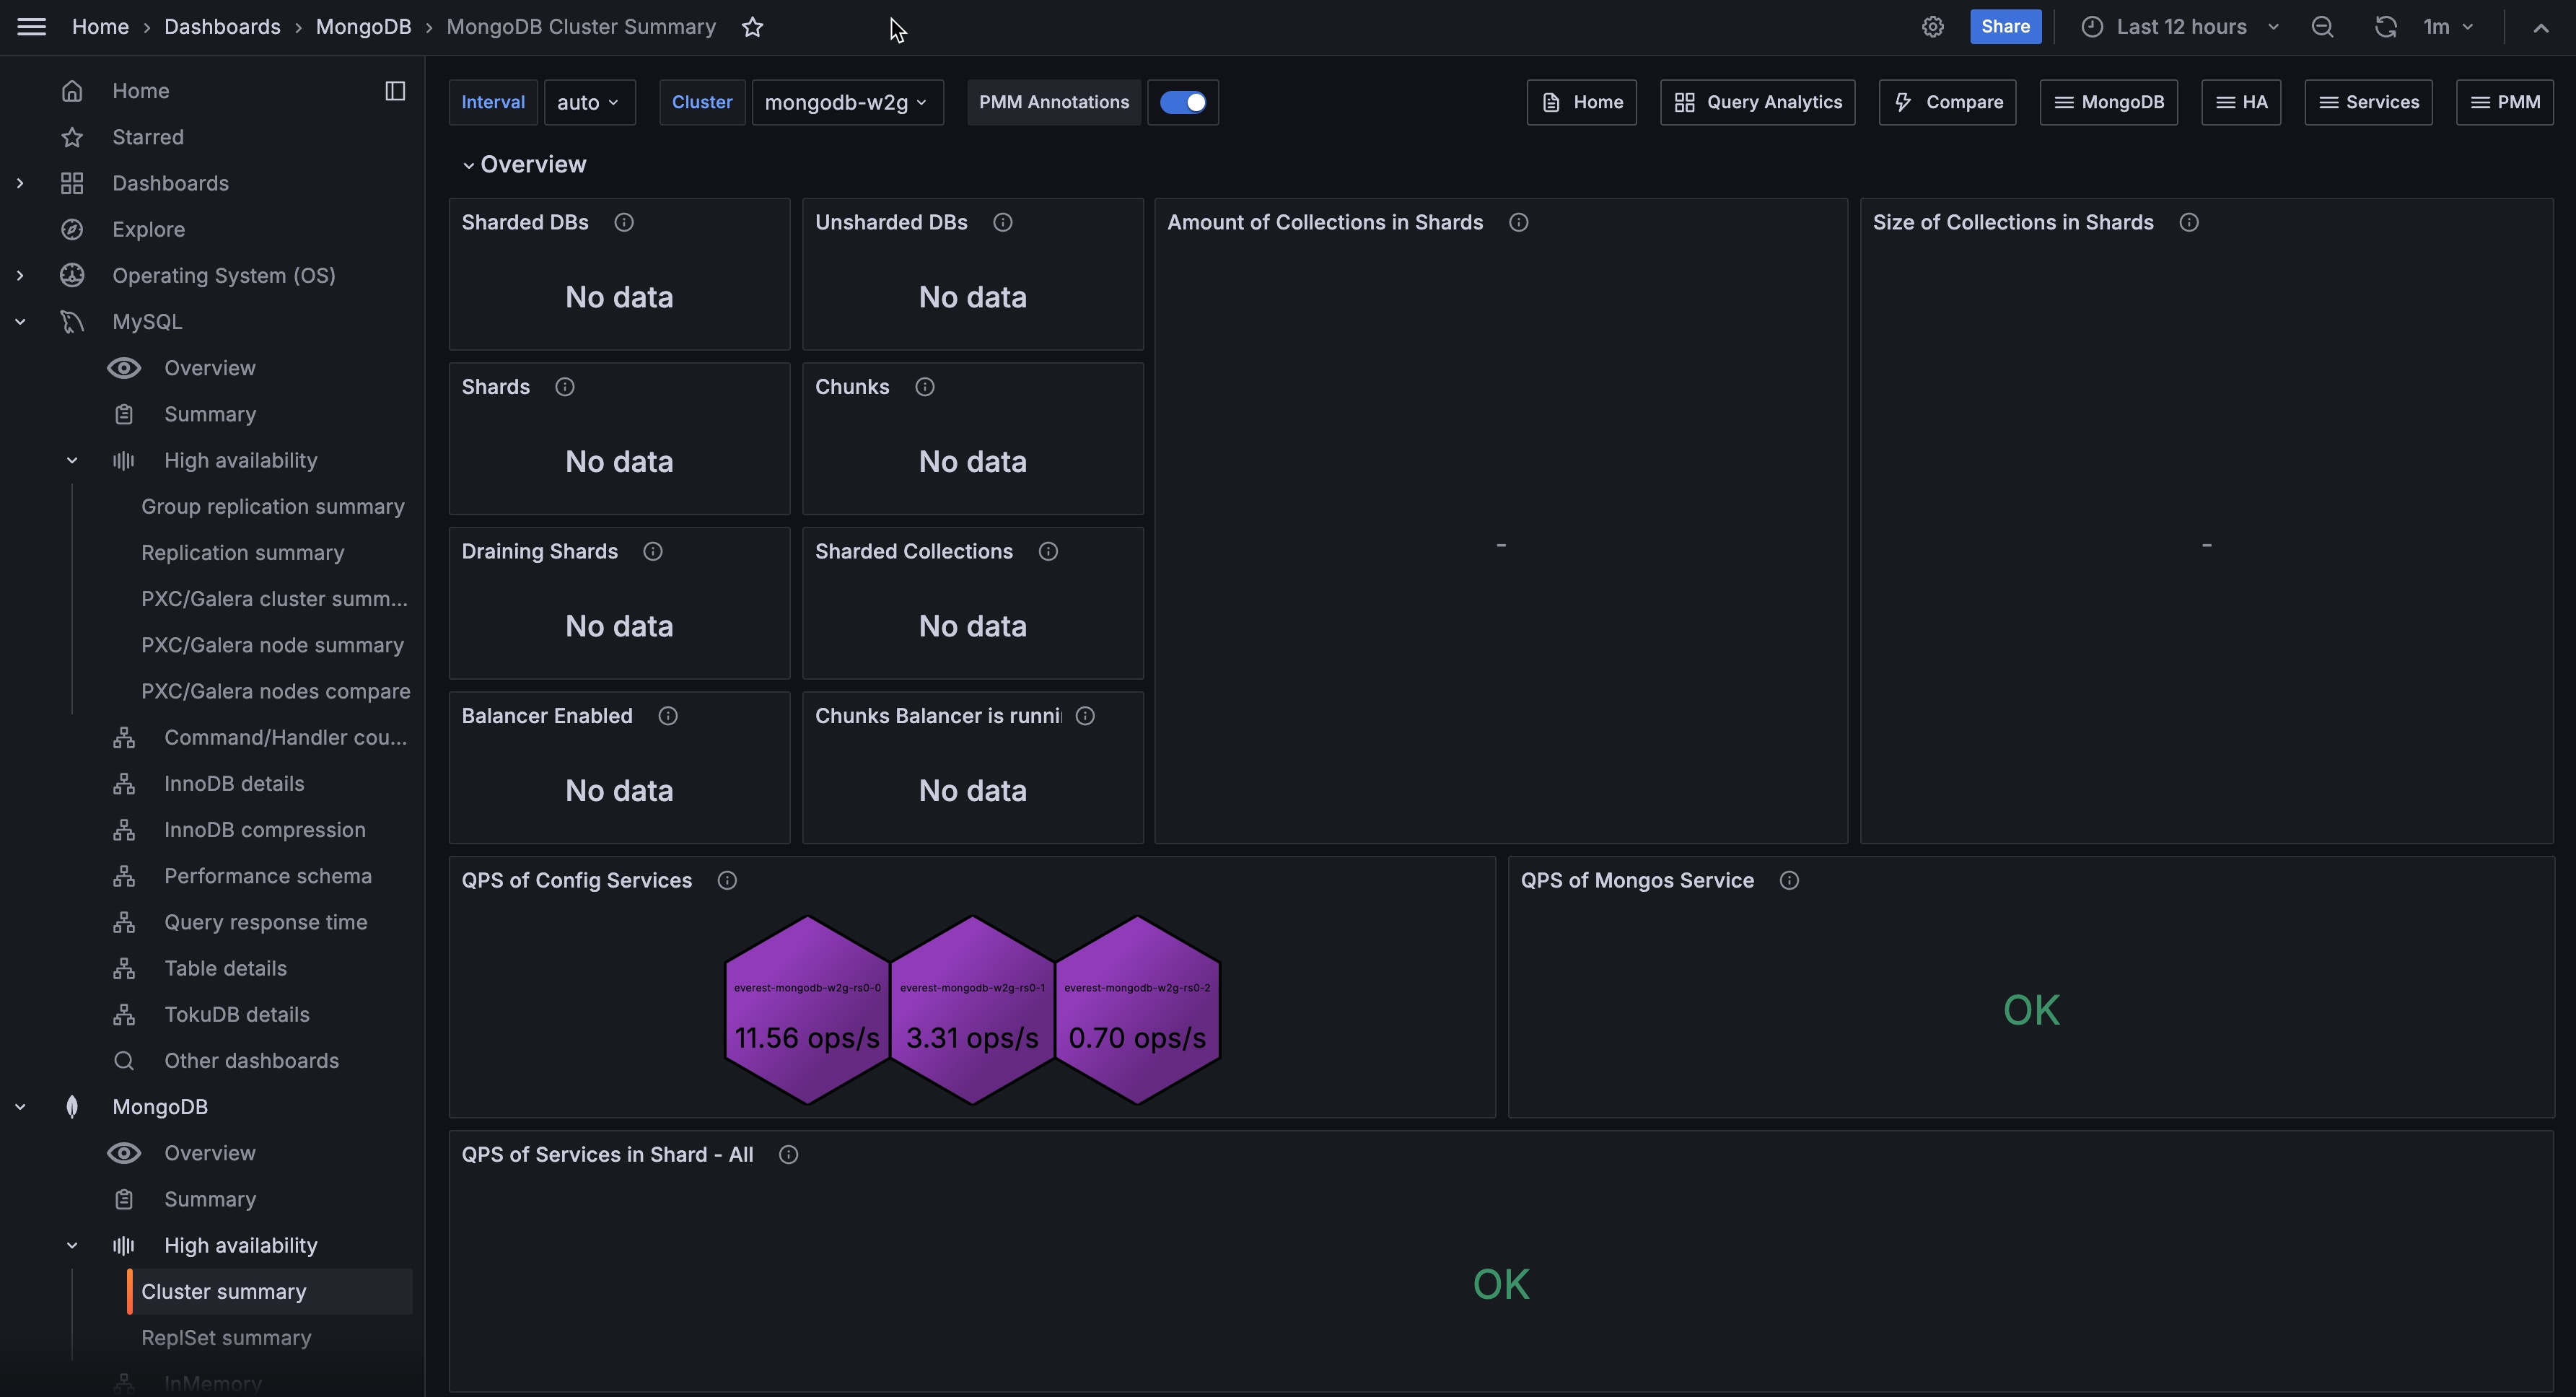Collapse MongoDB High availability subsection
Image resolution: width=2576 pixels, height=1397 pixels.
click(x=72, y=1245)
